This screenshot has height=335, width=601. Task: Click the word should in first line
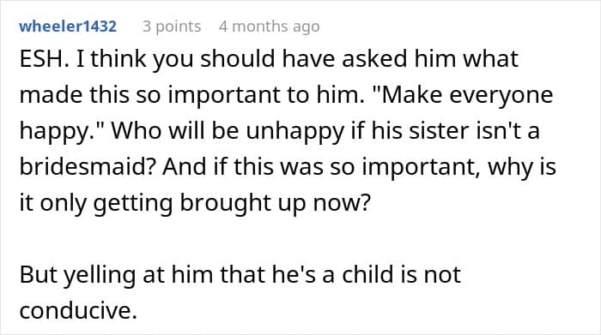pos(238,59)
